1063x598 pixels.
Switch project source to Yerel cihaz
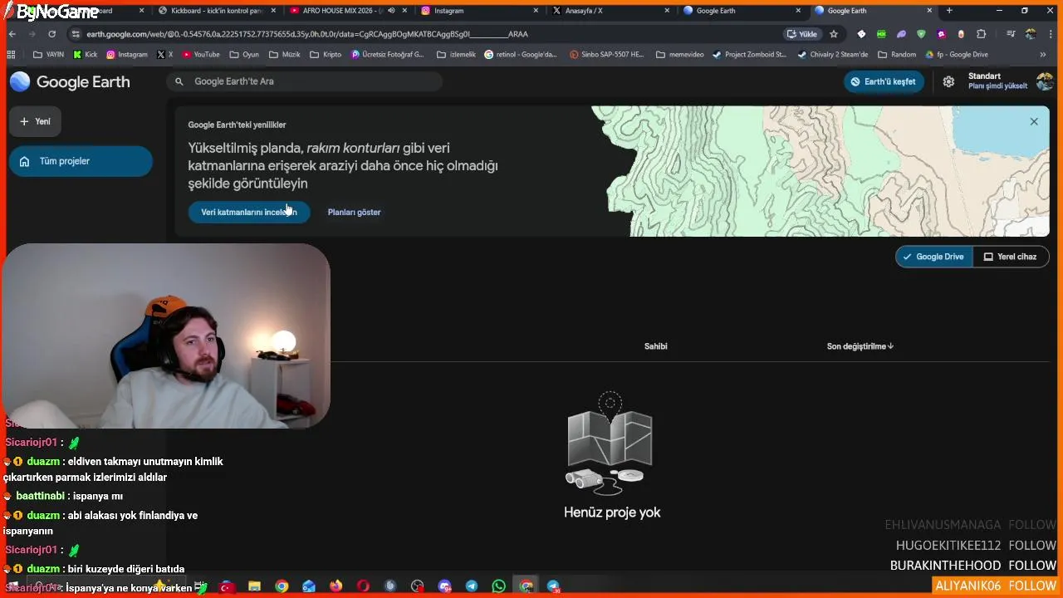(1011, 257)
